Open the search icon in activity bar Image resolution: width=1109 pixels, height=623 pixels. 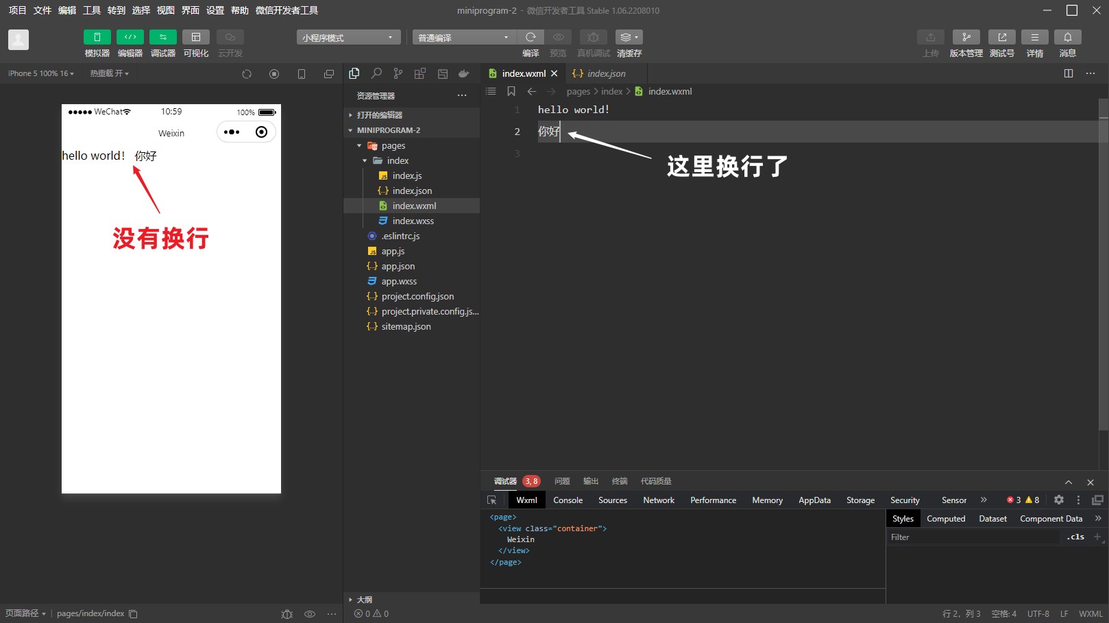pos(376,73)
